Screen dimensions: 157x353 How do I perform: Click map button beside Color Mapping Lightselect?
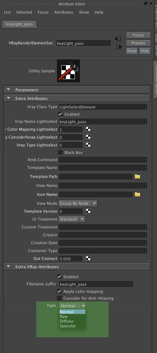(88, 129)
